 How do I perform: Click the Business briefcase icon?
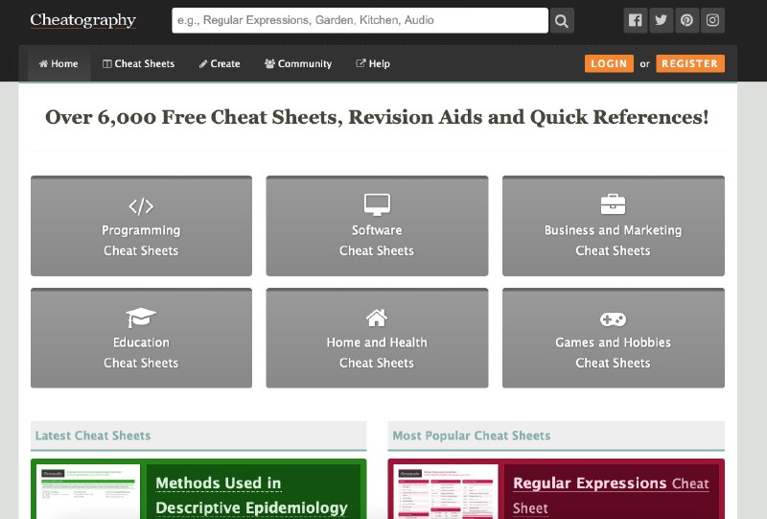pos(613,204)
